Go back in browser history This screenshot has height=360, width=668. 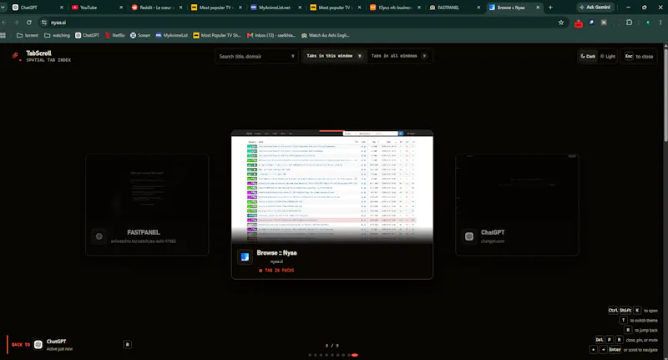tap(4, 23)
